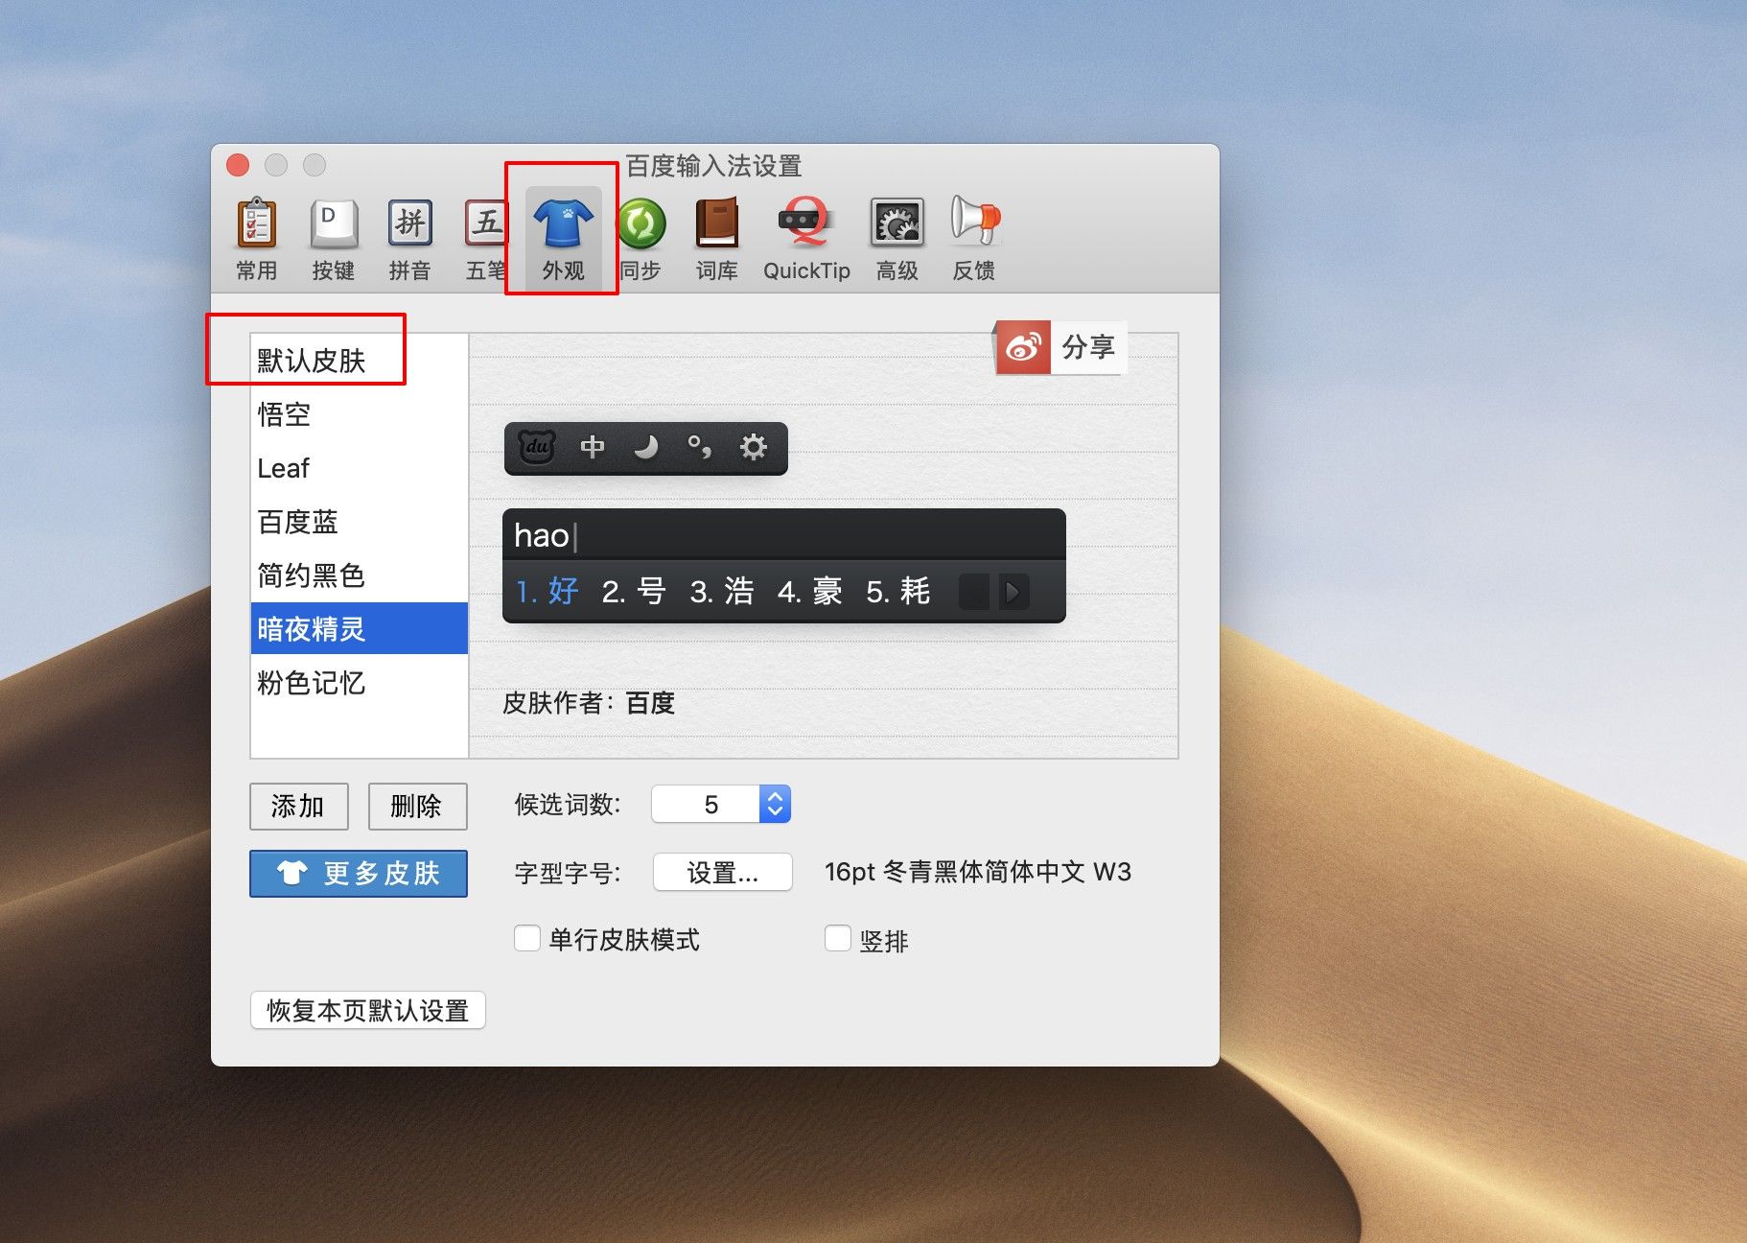Viewport: 1747px width, 1243px height.
Task: Select the 粉色记忆 skin
Action: [x=360, y=683]
